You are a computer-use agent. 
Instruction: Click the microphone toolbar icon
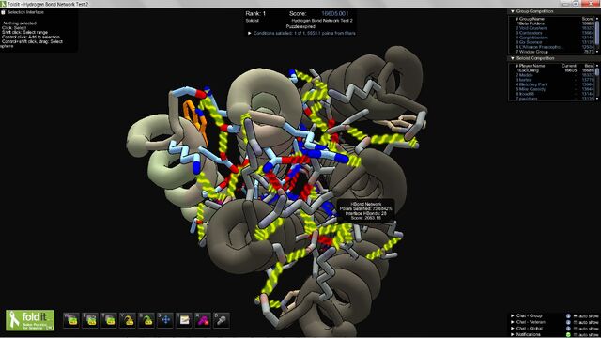[x=222, y=320]
